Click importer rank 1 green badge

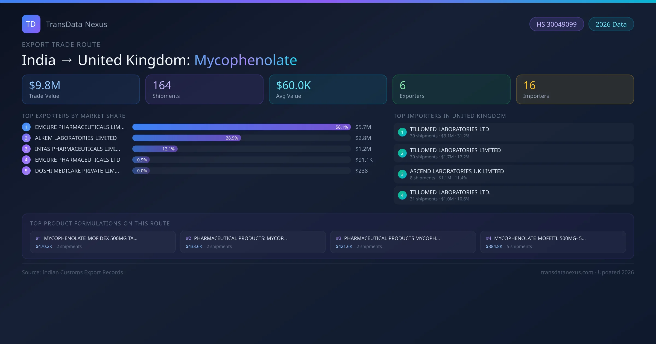(402, 132)
